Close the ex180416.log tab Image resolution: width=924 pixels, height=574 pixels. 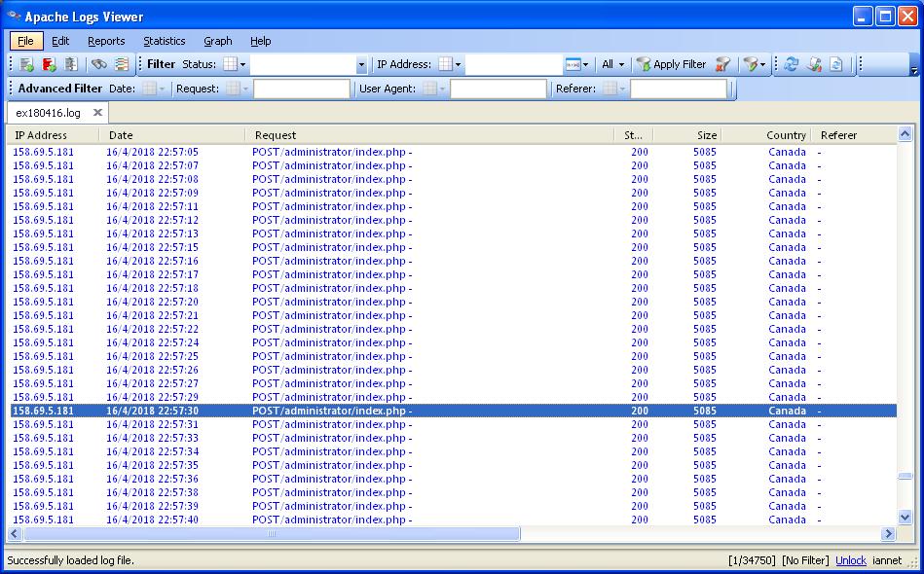coord(97,112)
